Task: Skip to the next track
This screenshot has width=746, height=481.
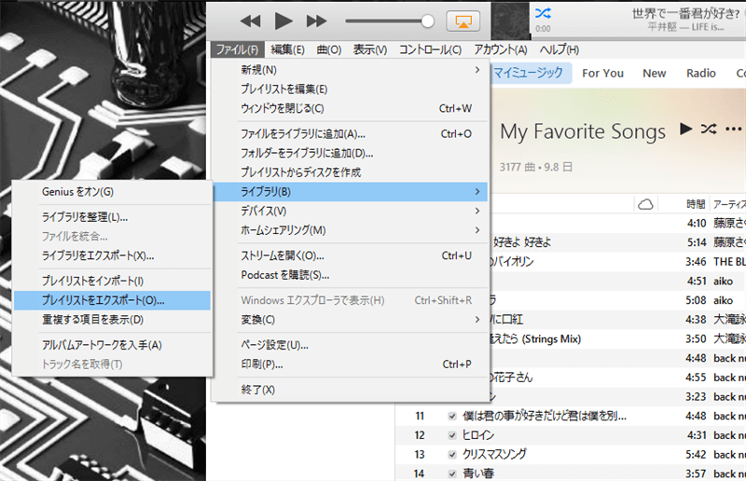Action: tap(317, 21)
